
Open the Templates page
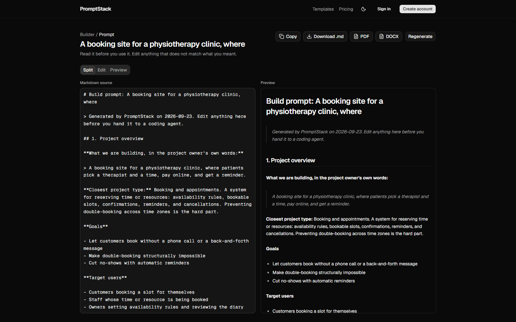point(323,9)
